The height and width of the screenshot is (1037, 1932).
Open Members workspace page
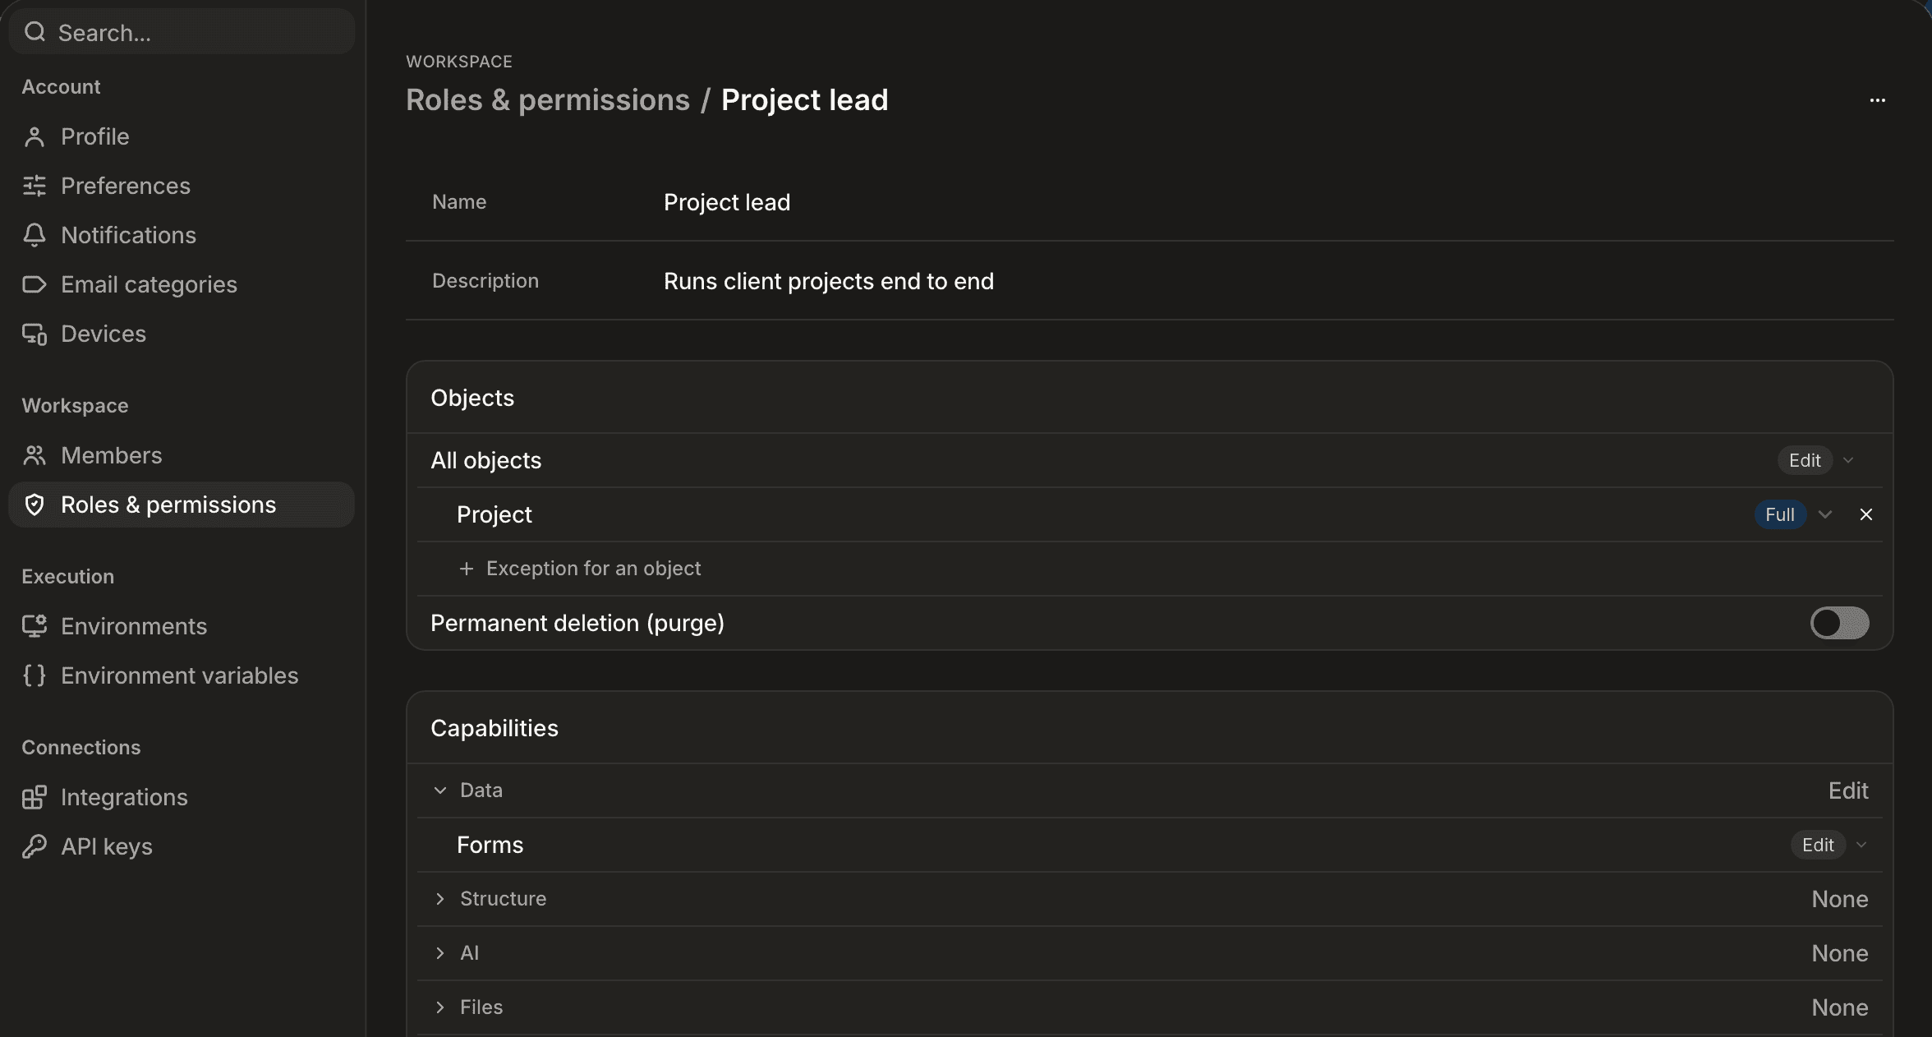click(181, 455)
